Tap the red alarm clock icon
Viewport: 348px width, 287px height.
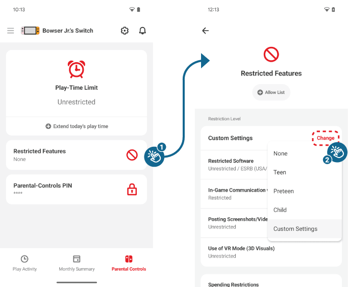(x=77, y=69)
